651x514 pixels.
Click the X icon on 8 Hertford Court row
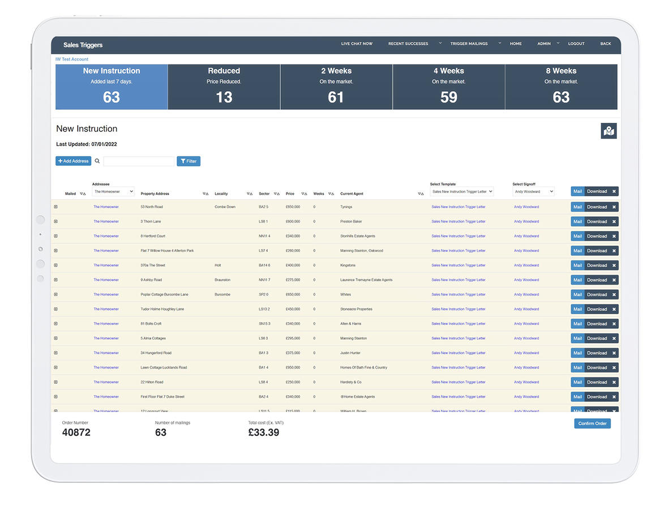614,236
